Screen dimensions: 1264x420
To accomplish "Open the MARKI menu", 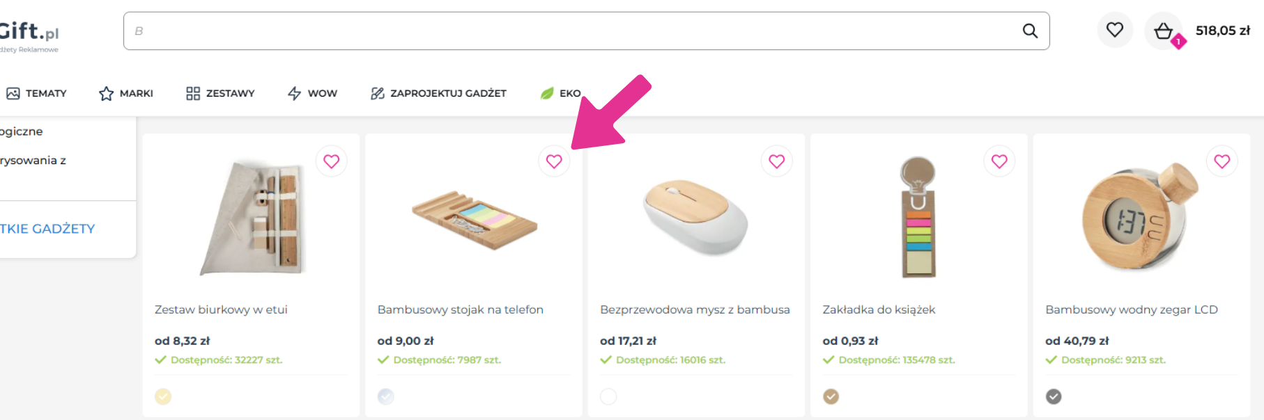I will pyautogui.click(x=126, y=93).
